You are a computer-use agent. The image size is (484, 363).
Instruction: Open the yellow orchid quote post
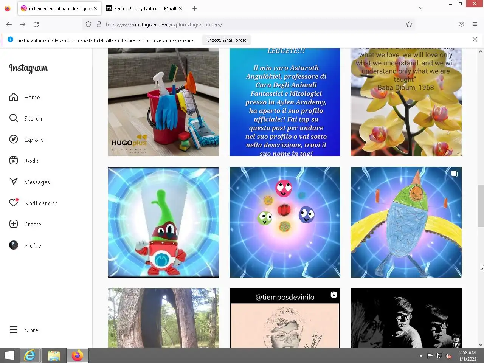point(406,102)
